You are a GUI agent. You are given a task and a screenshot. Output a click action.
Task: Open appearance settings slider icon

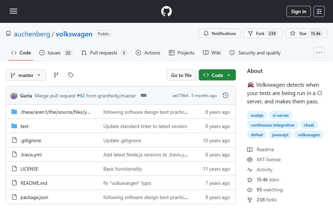(x=319, y=11)
